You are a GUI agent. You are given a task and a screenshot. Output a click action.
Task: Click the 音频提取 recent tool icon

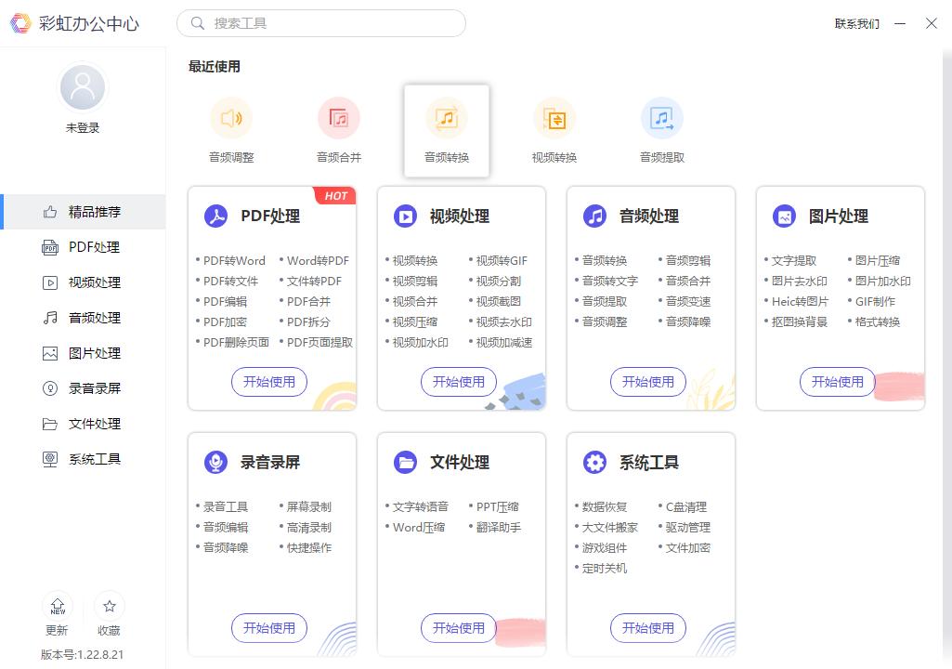pyautogui.click(x=662, y=118)
